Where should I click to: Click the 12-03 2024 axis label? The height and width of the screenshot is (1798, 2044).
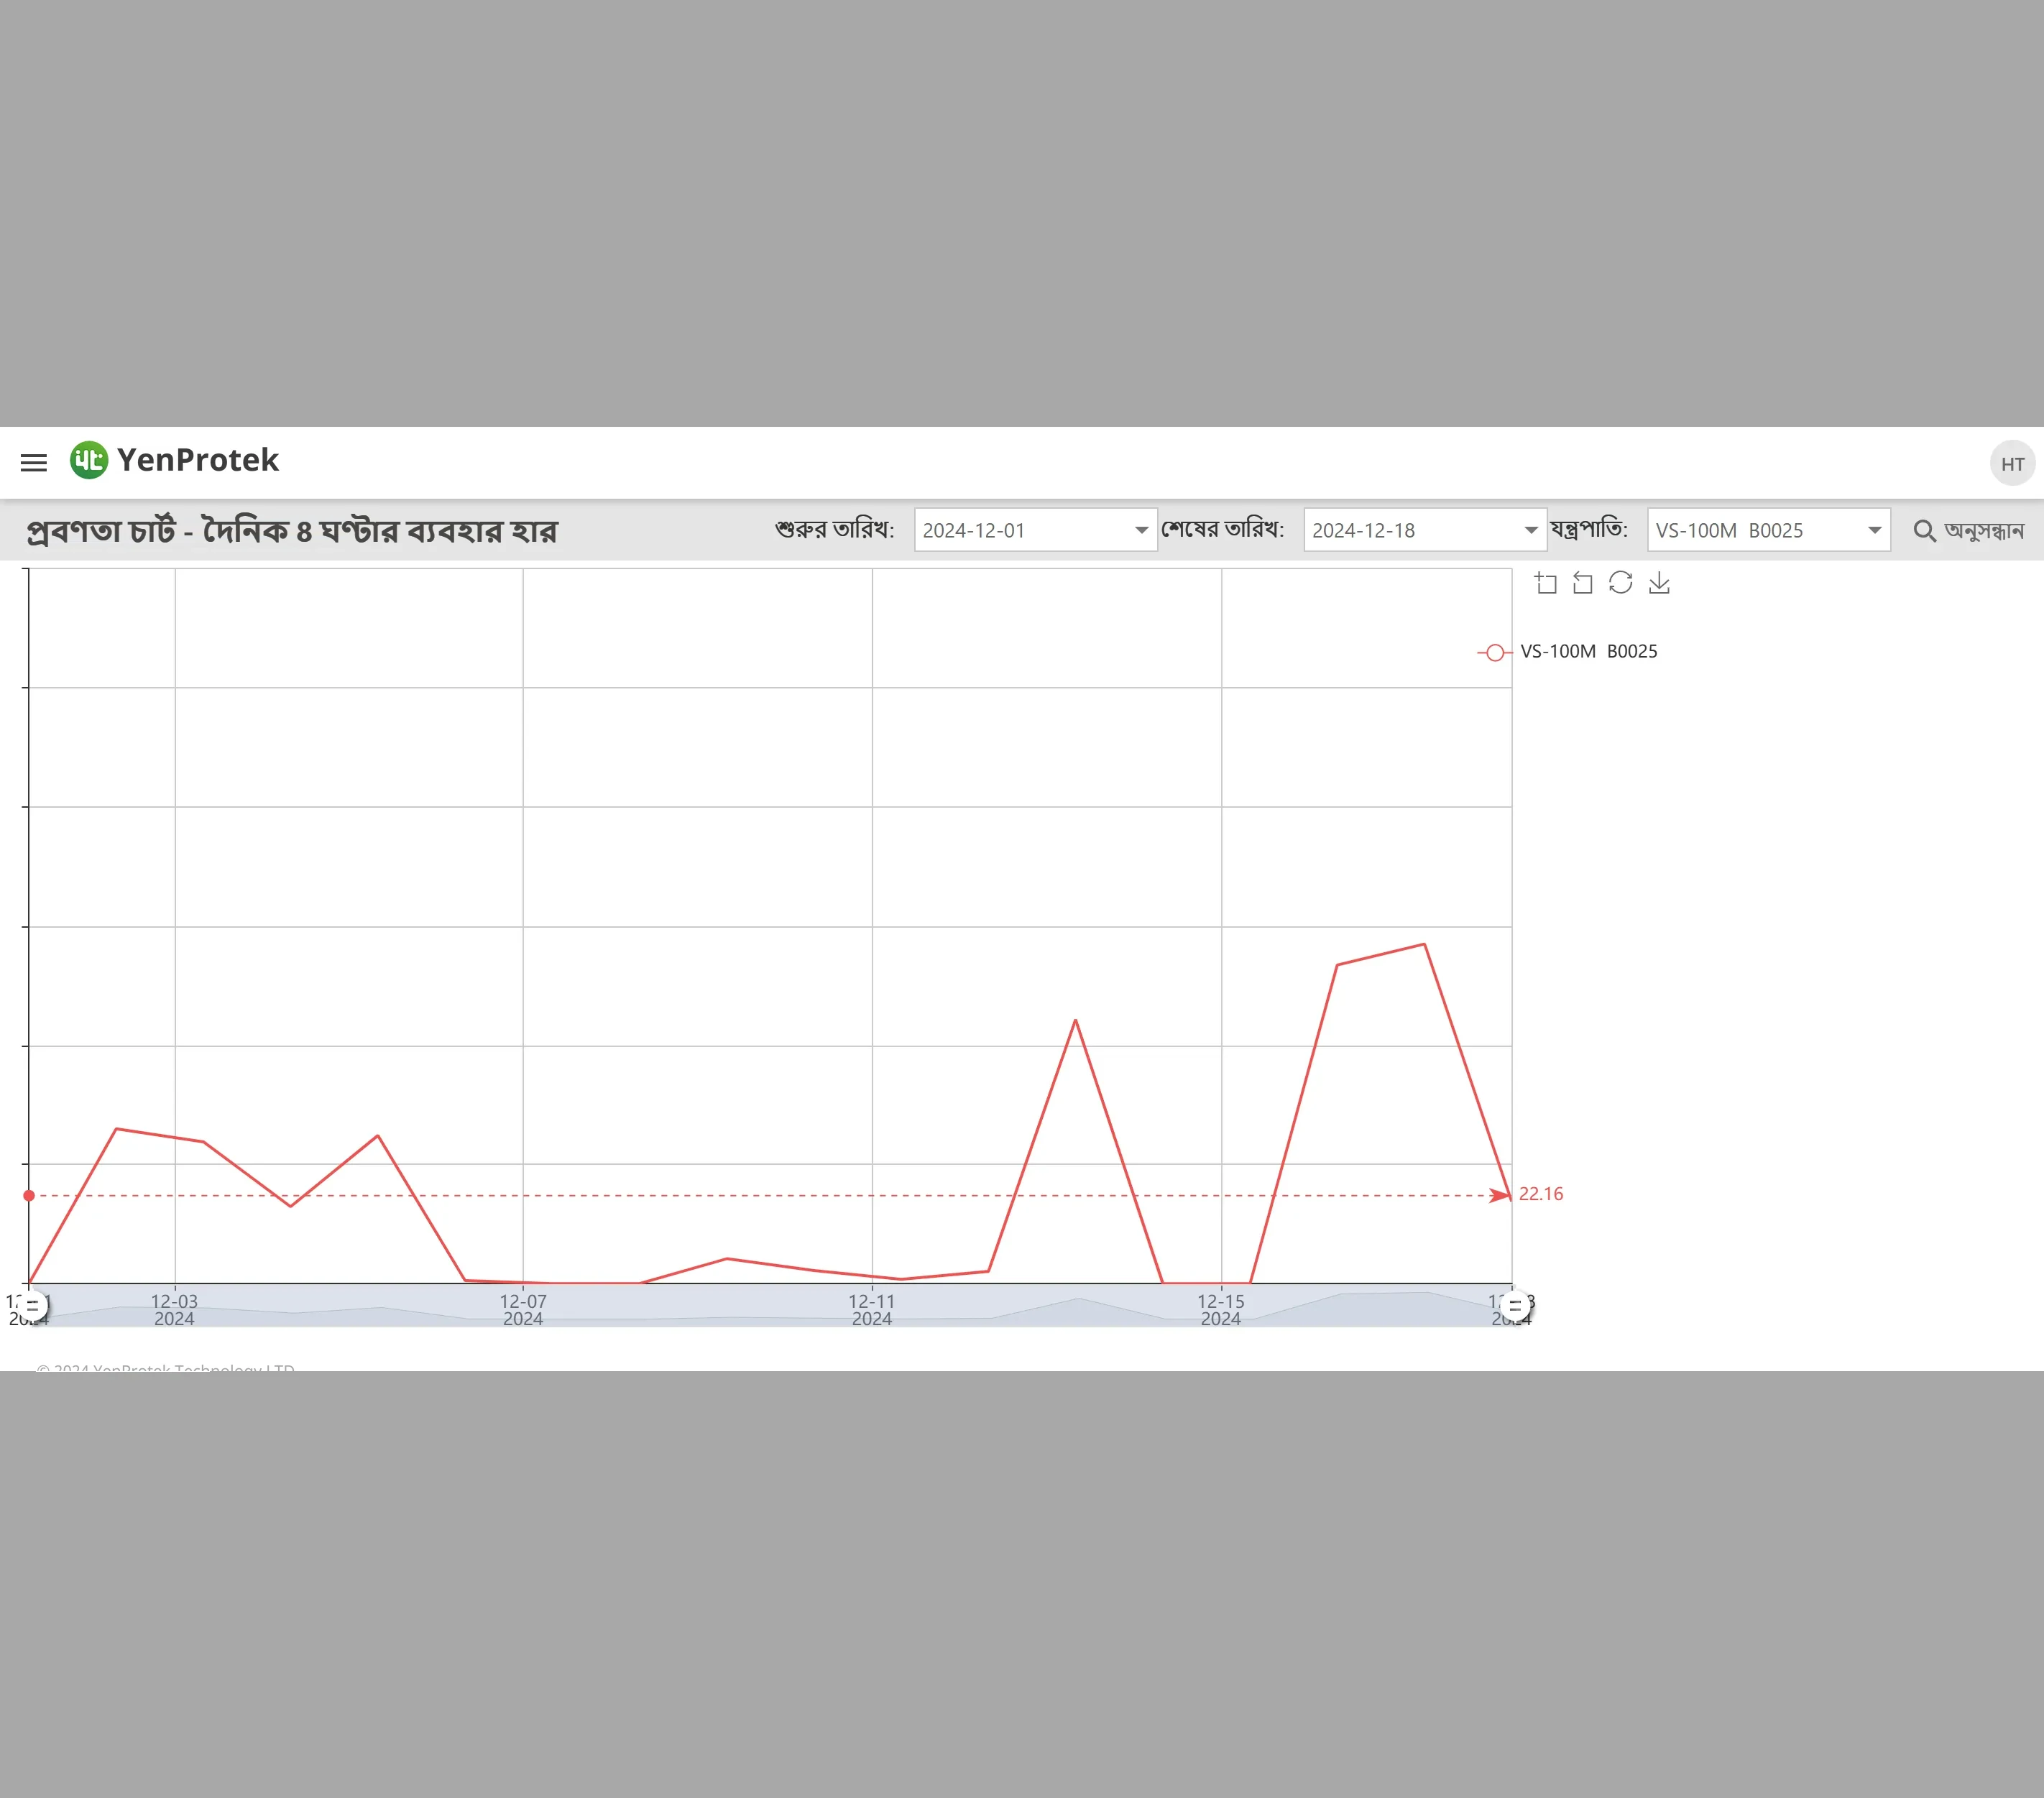(x=174, y=1310)
